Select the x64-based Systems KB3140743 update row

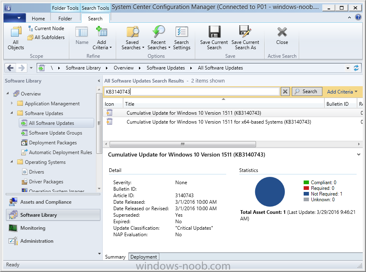click(233, 122)
